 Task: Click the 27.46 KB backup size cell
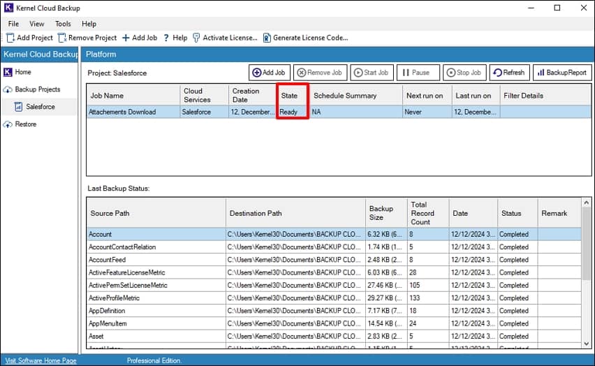[386, 285]
